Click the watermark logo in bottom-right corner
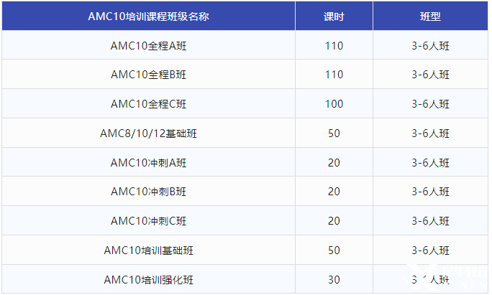 point(447,277)
